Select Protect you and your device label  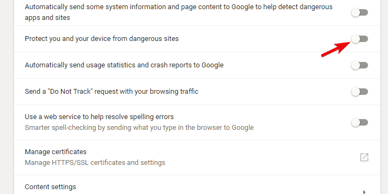[x=102, y=39]
